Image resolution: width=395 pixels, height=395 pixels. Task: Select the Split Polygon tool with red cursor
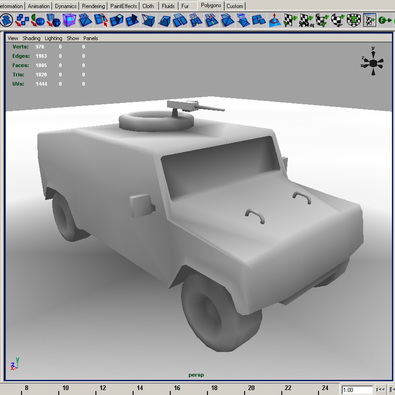(101, 20)
